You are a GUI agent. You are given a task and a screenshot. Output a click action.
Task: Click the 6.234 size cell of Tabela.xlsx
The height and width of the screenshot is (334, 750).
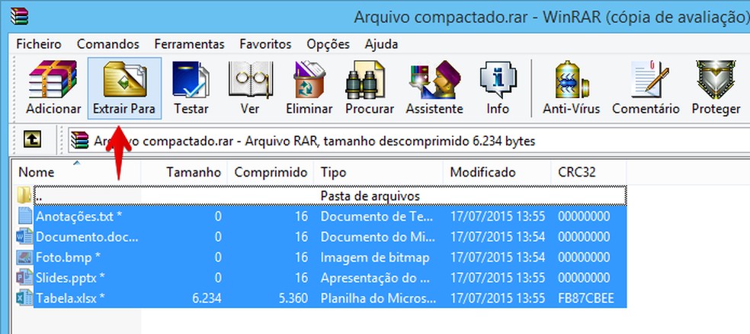[x=207, y=299]
